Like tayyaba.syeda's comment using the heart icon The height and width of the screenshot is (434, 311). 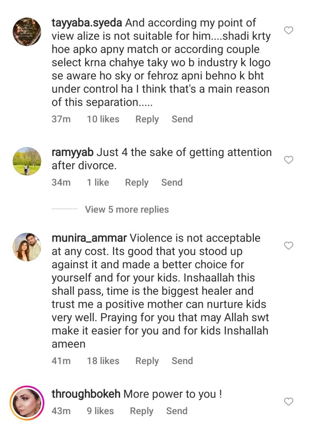pyautogui.click(x=289, y=30)
